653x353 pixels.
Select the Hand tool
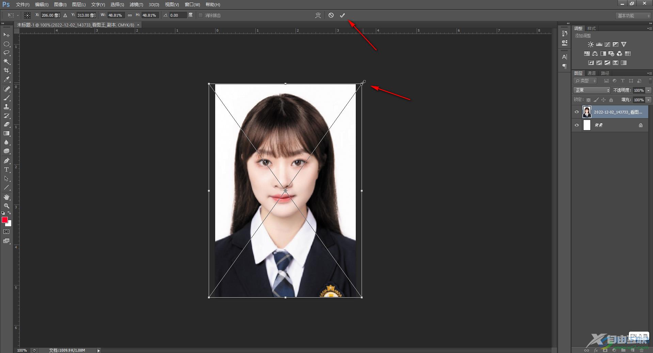6,197
